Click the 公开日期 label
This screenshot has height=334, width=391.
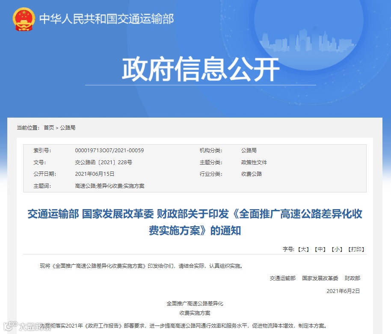tap(44, 174)
